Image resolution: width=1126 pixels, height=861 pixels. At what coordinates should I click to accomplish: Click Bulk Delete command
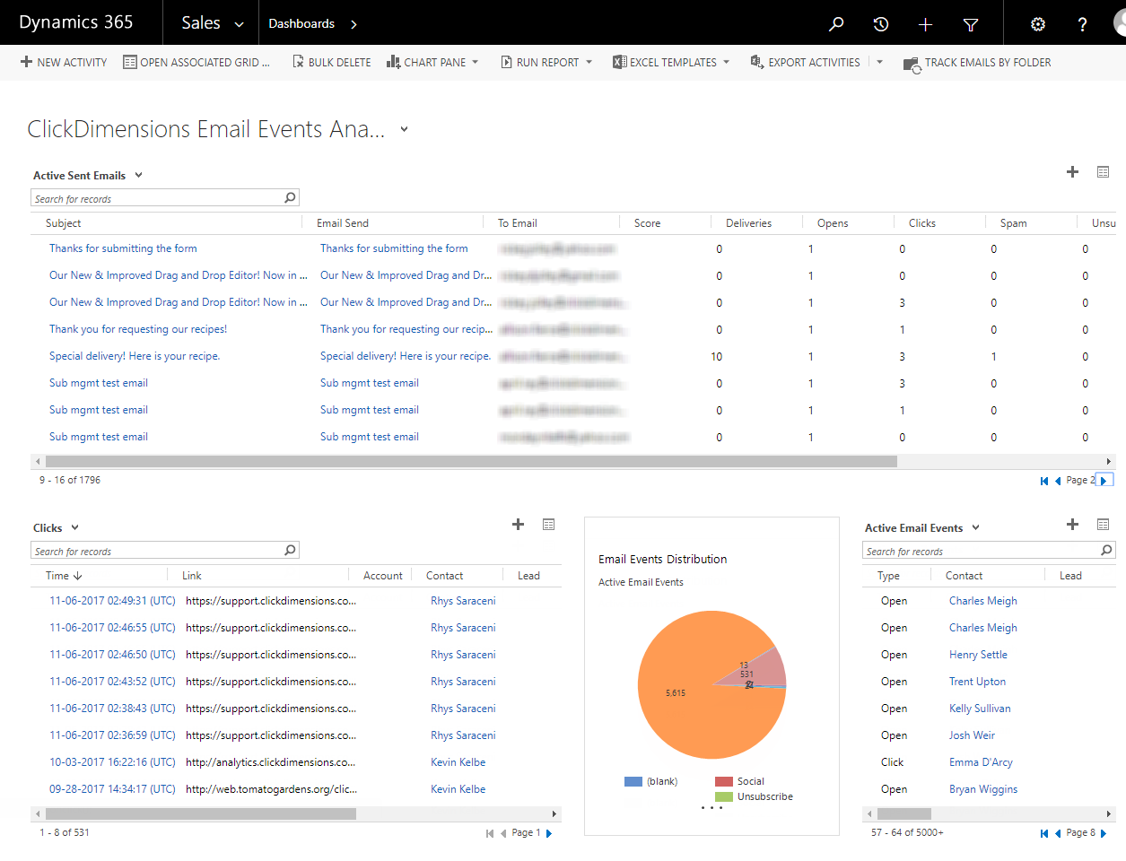coord(332,63)
